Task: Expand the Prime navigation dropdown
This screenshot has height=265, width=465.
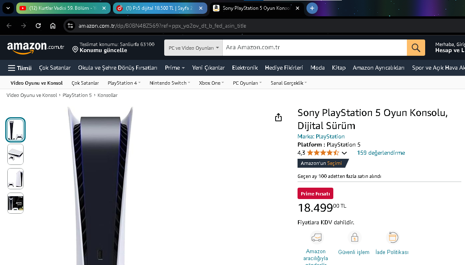Action: (175, 68)
